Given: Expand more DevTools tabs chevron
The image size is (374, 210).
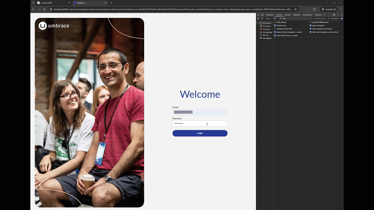Looking at the screenshot, I should click(324, 15).
